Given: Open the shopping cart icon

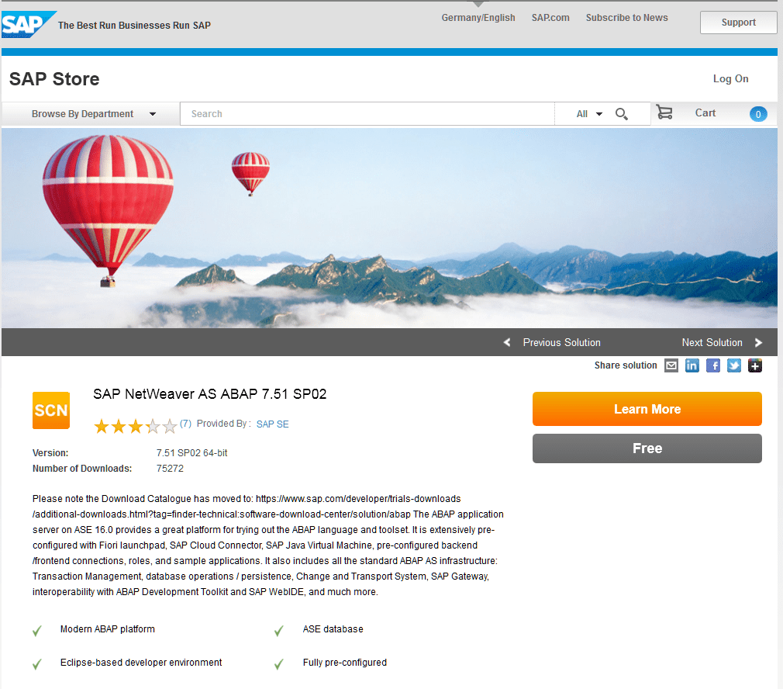Looking at the screenshot, I should [664, 113].
